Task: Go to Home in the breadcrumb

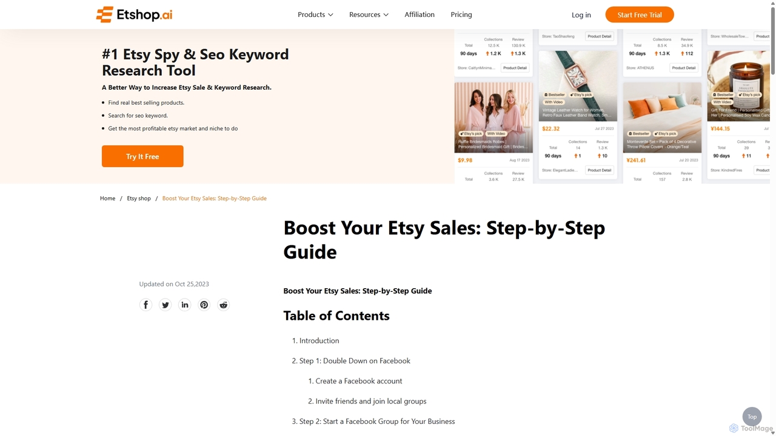Action: click(107, 199)
